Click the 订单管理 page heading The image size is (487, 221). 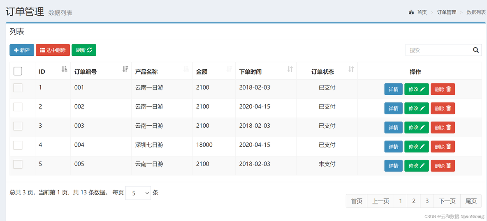pyautogui.click(x=25, y=12)
